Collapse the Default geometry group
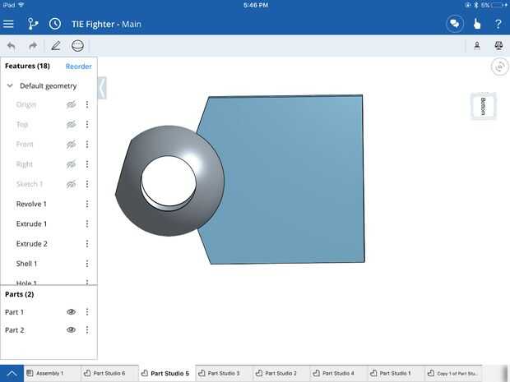Image resolution: width=510 pixels, height=382 pixels. 10,85
